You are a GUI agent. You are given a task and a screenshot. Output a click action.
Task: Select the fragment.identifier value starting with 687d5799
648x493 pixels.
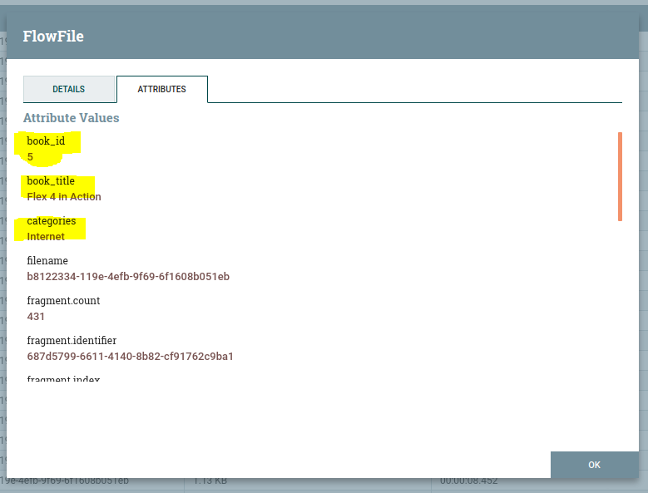pyautogui.click(x=130, y=357)
